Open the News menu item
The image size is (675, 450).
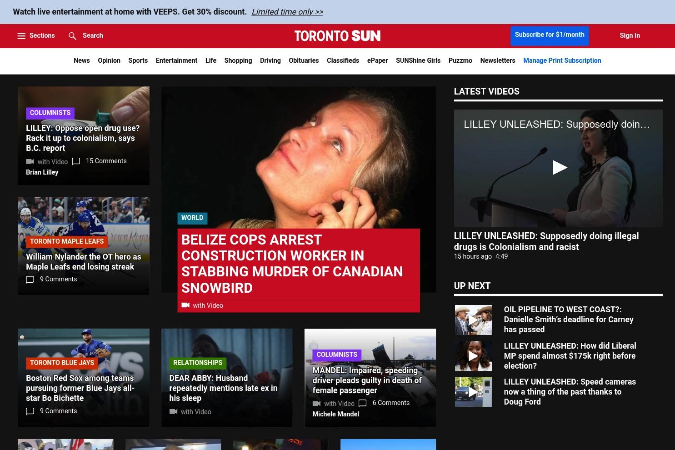(82, 60)
